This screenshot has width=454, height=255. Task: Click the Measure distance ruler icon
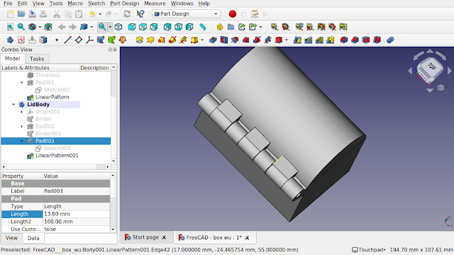(203, 27)
